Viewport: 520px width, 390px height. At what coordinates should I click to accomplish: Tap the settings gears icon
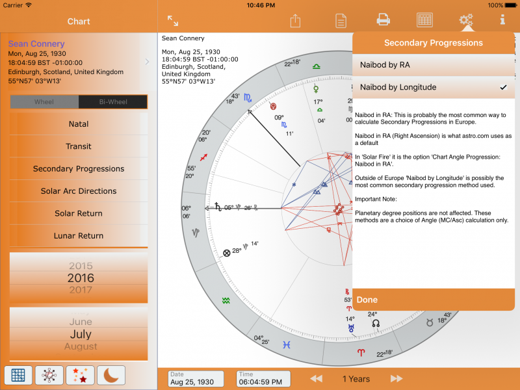click(466, 20)
